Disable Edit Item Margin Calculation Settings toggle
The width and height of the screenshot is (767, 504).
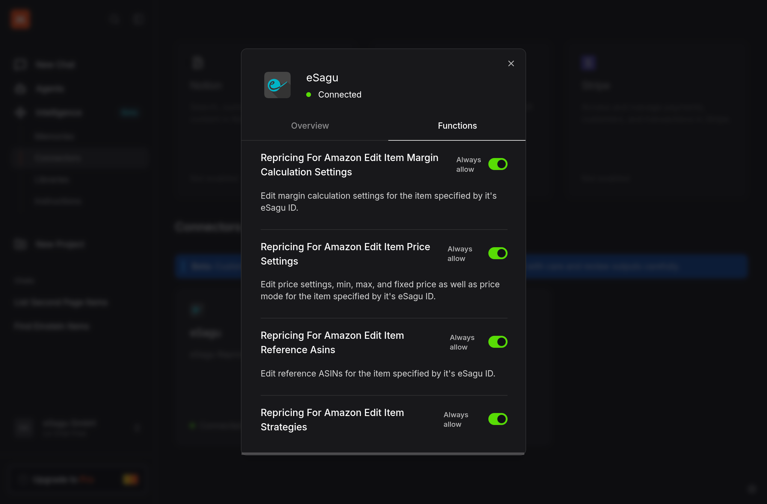pyautogui.click(x=498, y=164)
